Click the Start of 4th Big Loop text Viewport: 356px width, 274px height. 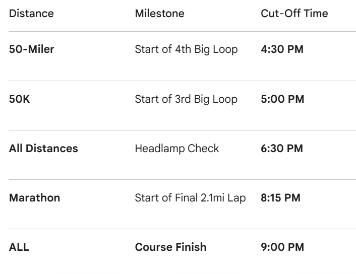tap(186, 50)
